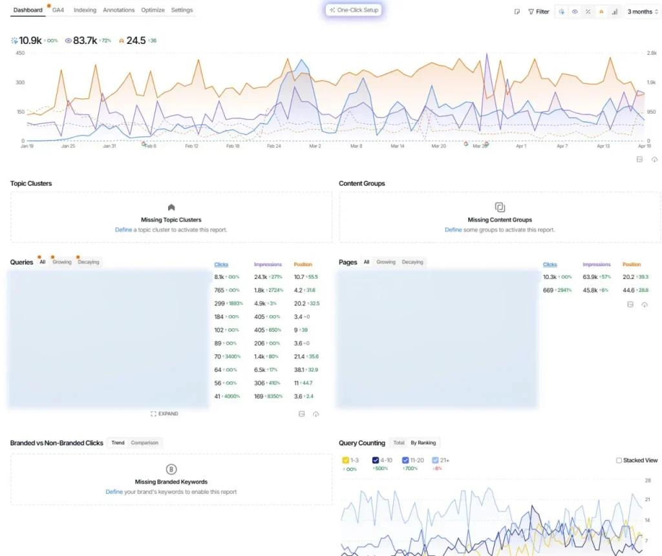Uncheck the 11-20 ranking checkbox
The width and height of the screenshot is (662, 556).
pos(405,460)
